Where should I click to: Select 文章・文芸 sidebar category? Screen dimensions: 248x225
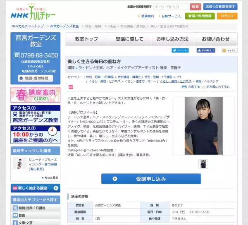click(x=36, y=222)
